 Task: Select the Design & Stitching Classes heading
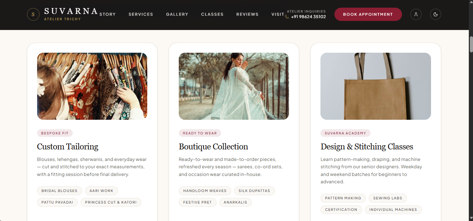(x=367, y=147)
